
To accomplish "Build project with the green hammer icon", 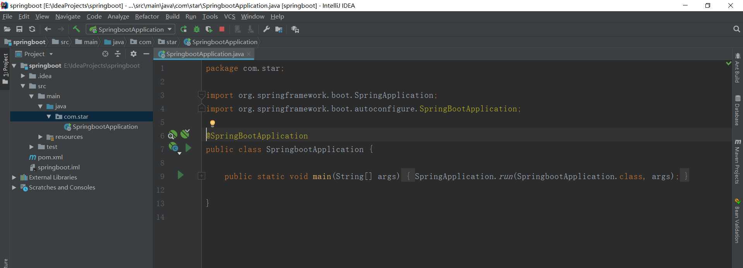I will (x=76, y=29).
